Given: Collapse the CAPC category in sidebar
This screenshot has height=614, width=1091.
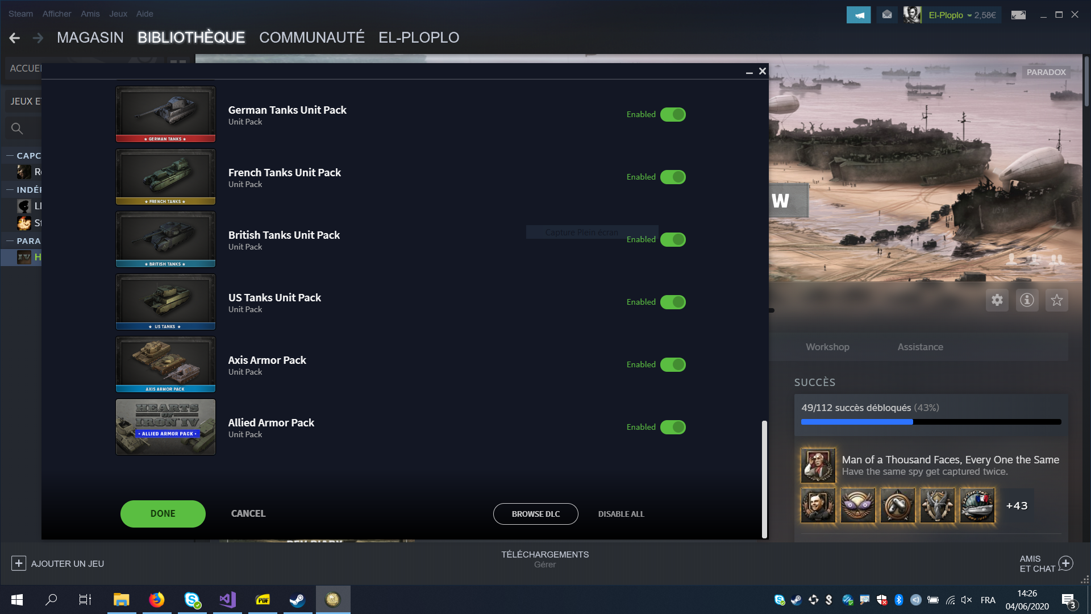Looking at the screenshot, I should [10, 156].
